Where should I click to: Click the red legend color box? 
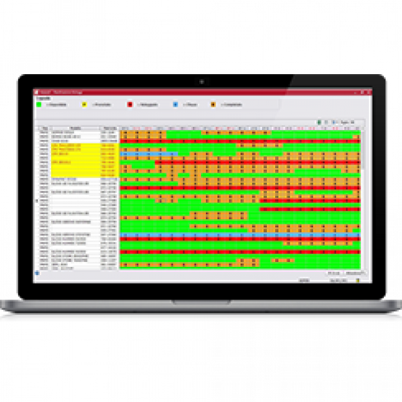129,105
